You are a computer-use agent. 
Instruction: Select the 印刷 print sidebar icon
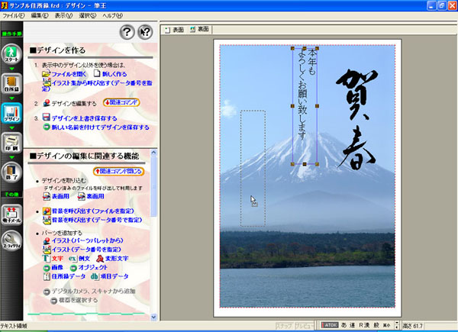tap(11, 143)
